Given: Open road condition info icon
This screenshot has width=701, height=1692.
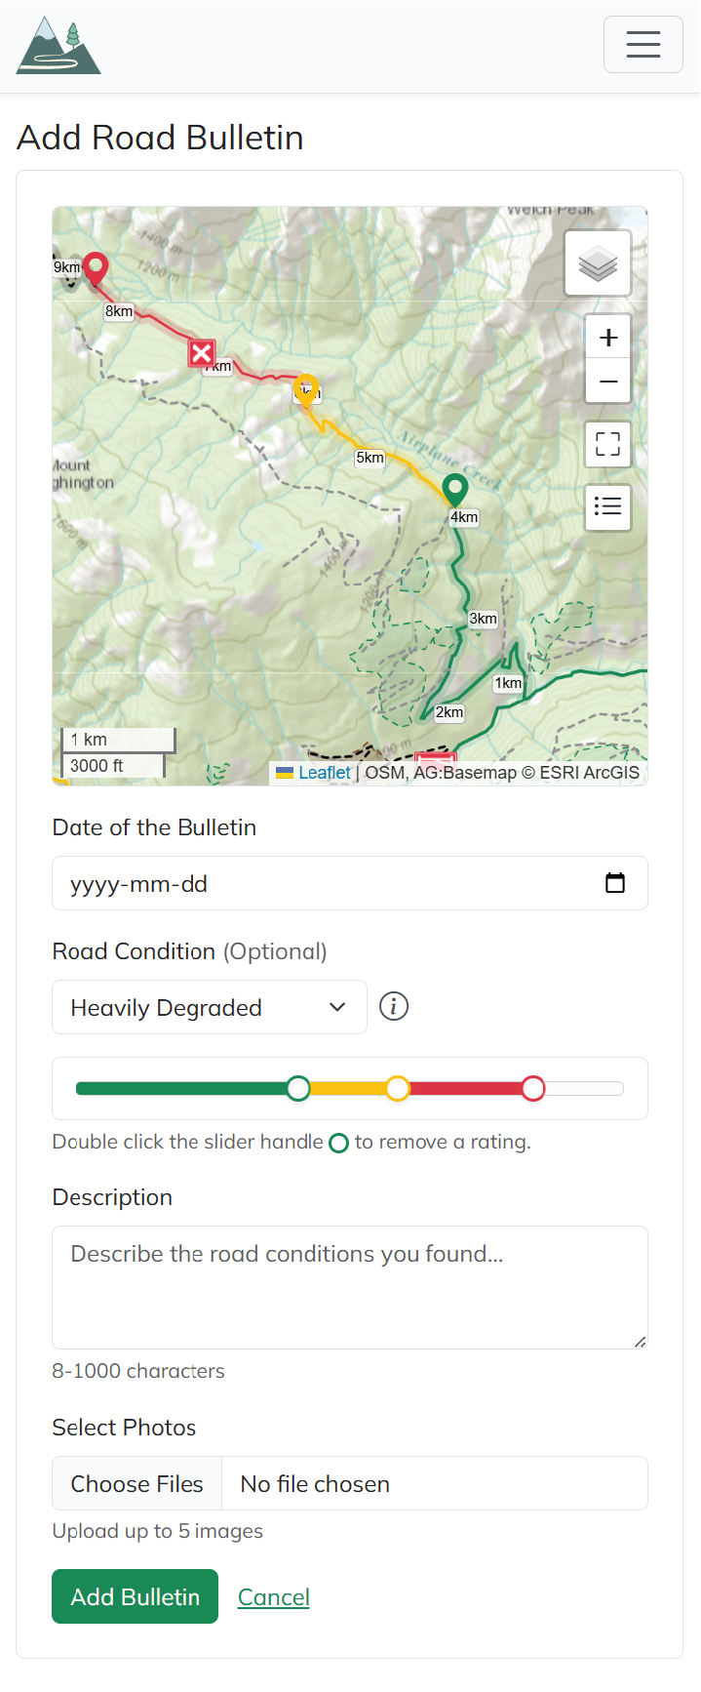Looking at the screenshot, I should tap(394, 1006).
